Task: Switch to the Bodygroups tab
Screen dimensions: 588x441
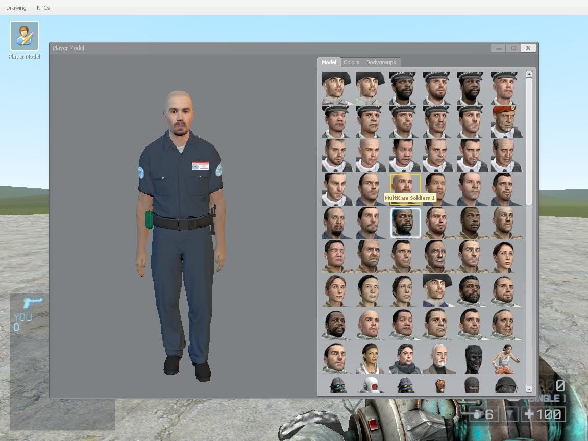Action: coord(382,62)
